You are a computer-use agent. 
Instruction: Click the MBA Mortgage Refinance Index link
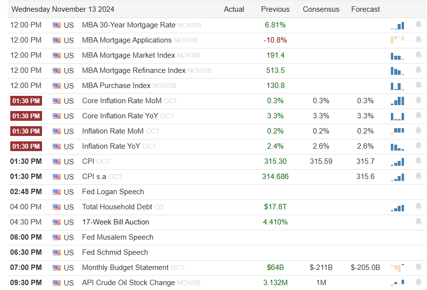(134, 70)
